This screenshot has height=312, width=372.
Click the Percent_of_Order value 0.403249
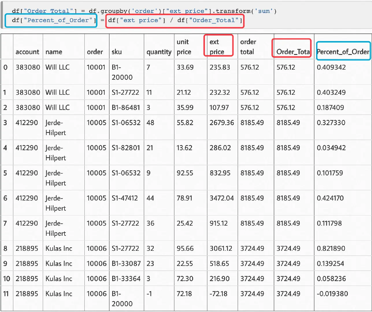(x=331, y=92)
